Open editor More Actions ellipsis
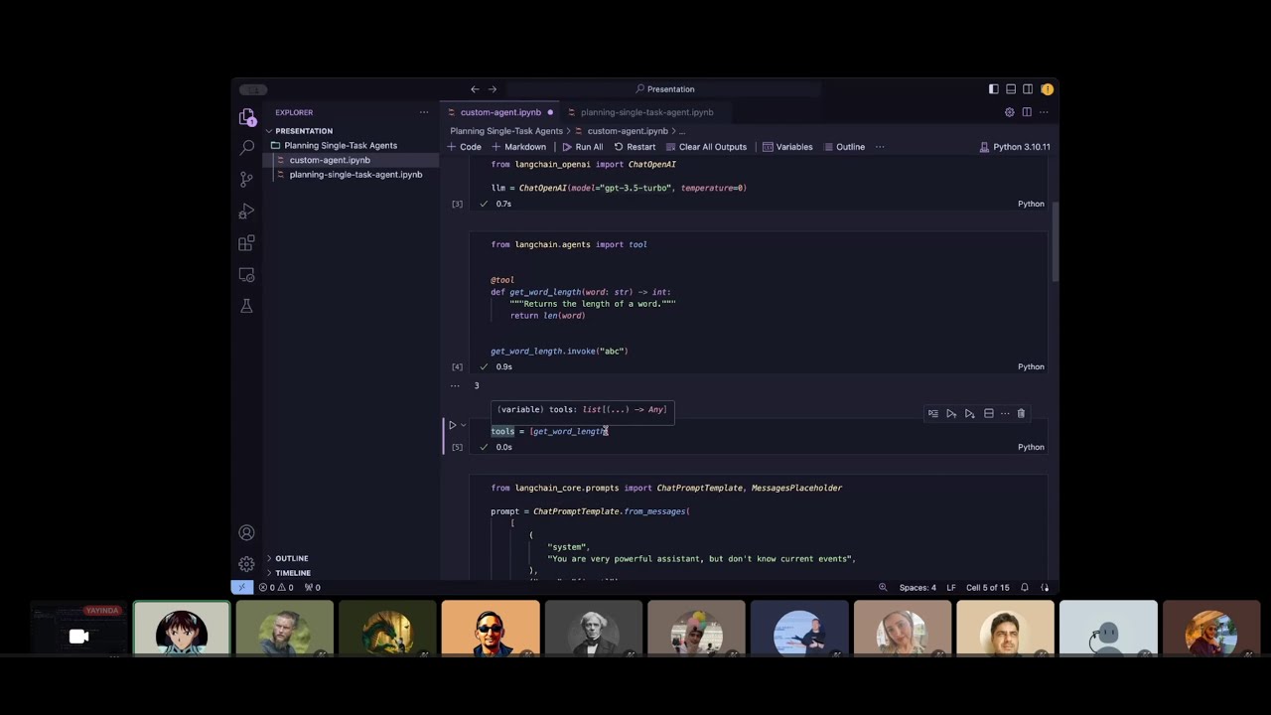Image resolution: width=1271 pixels, height=715 pixels. pos(1044,112)
